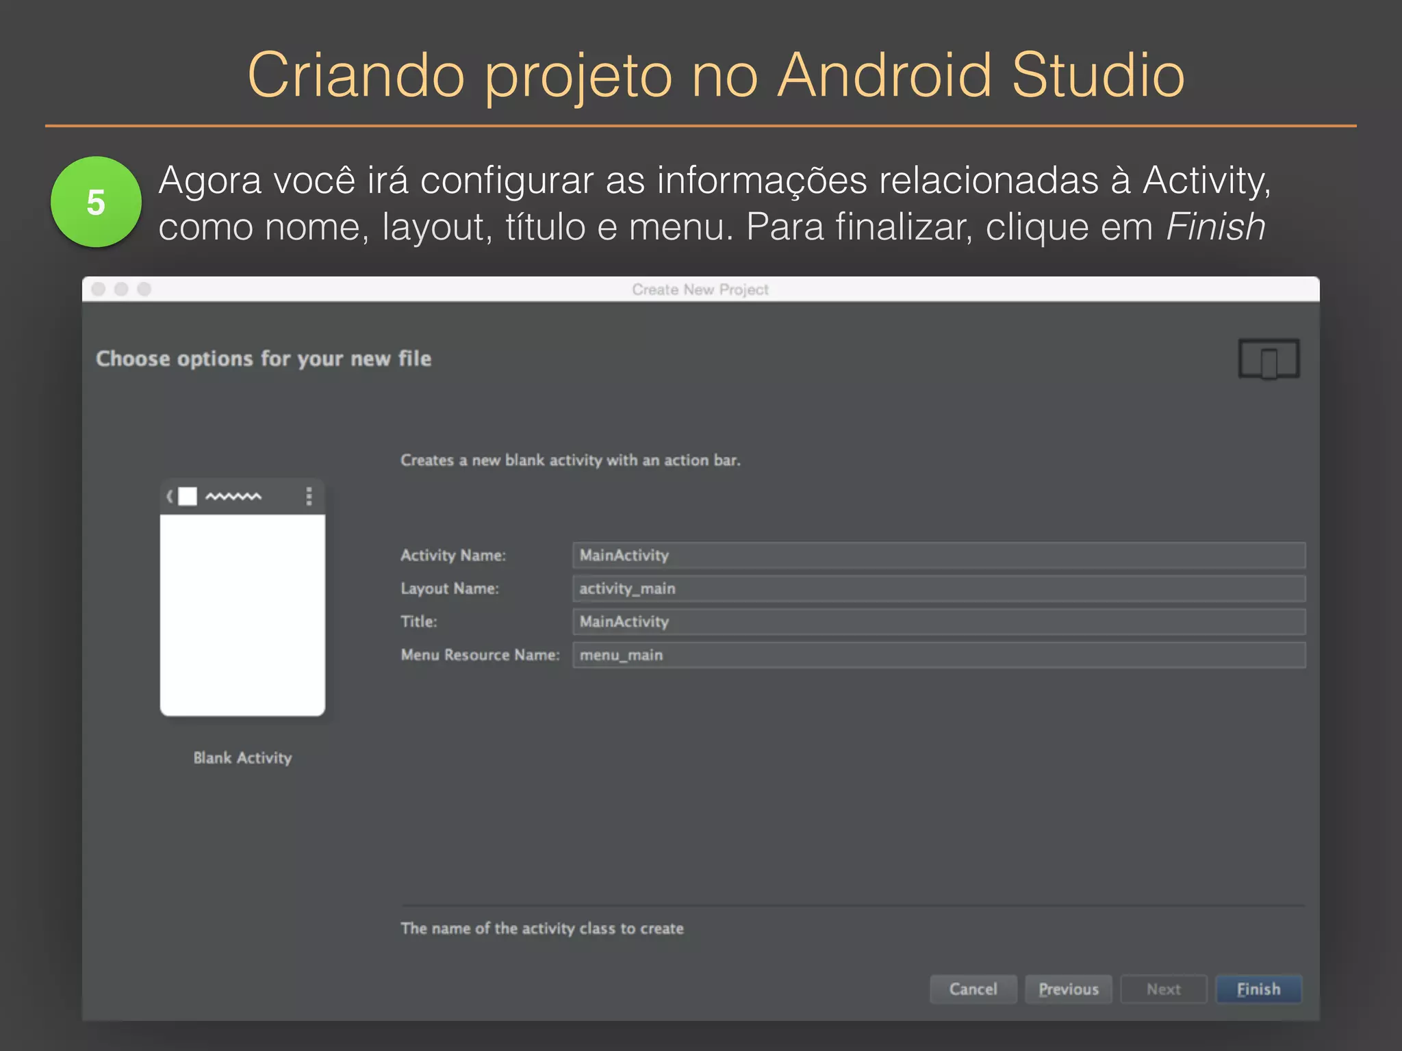Screen dimensions: 1402x1051
Task: Click the 'Activity Name:' label
Action: [x=453, y=555]
